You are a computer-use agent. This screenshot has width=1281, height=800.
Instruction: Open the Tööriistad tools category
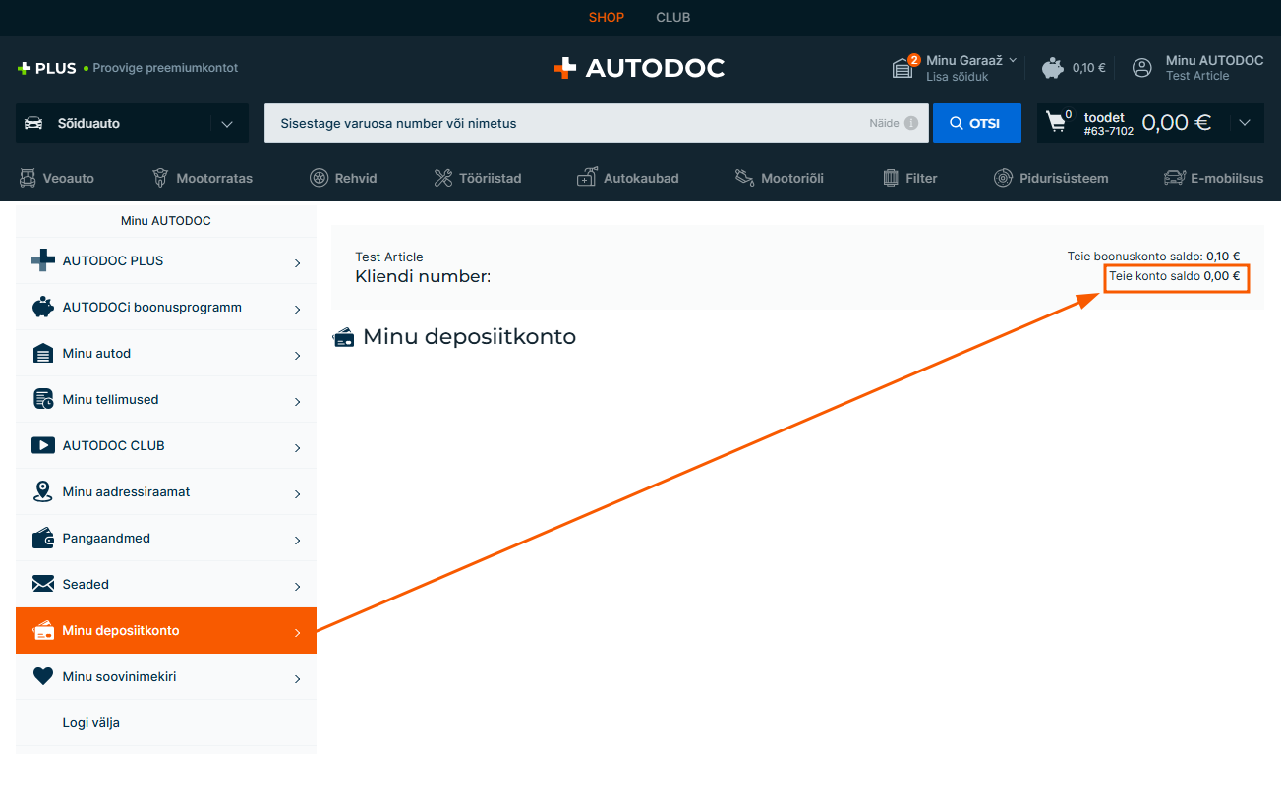click(477, 178)
